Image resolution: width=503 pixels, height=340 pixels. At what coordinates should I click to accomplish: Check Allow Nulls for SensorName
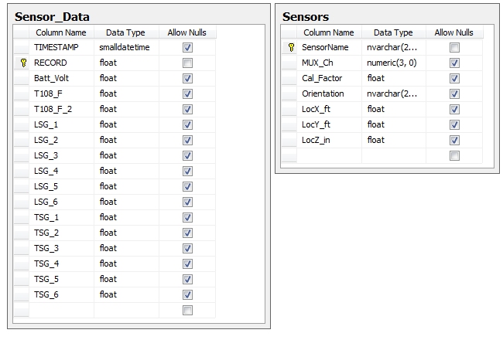coord(454,48)
